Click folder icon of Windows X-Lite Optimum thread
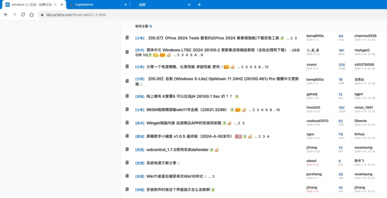This screenshot has width=387, height=198. coord(127,81)
